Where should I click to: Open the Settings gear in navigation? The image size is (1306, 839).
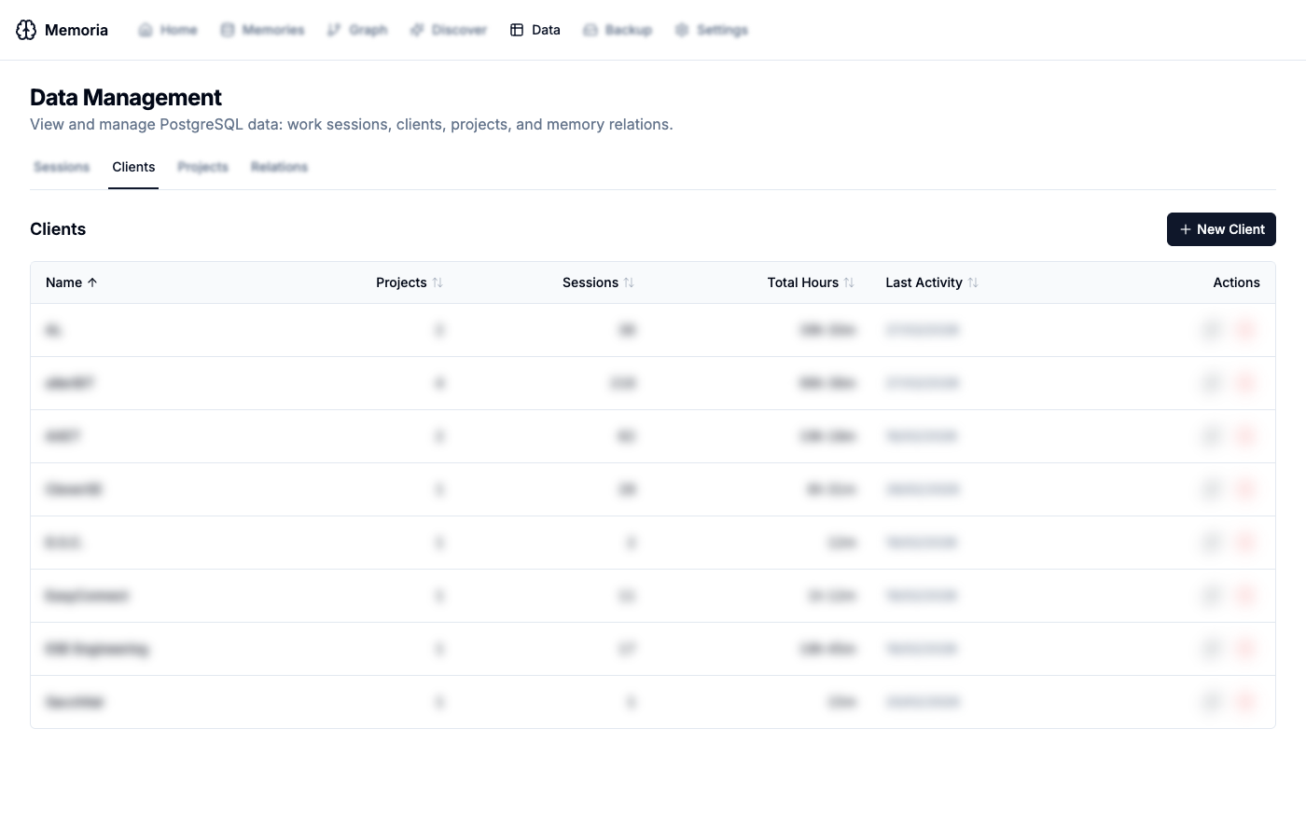(682, 30)
